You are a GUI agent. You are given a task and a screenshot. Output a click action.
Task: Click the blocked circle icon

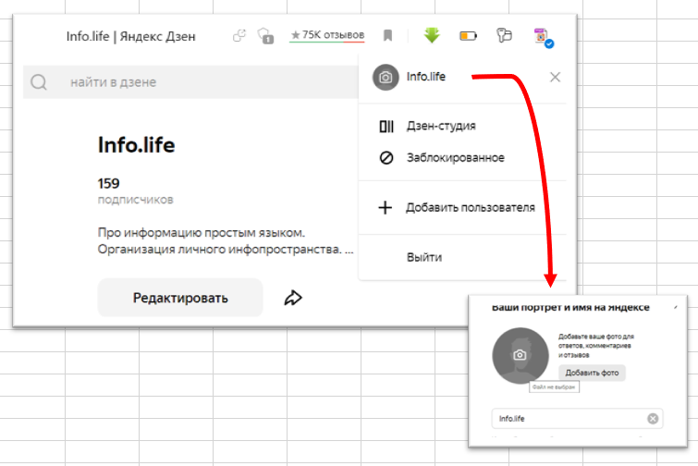click(x=386, y=157)
